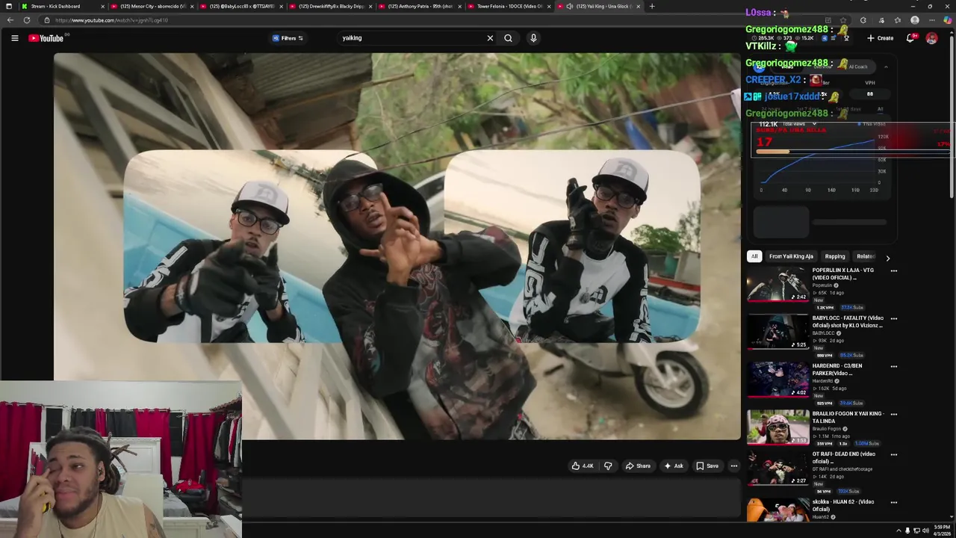Viewport: 956px width, 538px height.
Task: Open taskbar clock showing 5:59 PM
Action: point(943,531)
